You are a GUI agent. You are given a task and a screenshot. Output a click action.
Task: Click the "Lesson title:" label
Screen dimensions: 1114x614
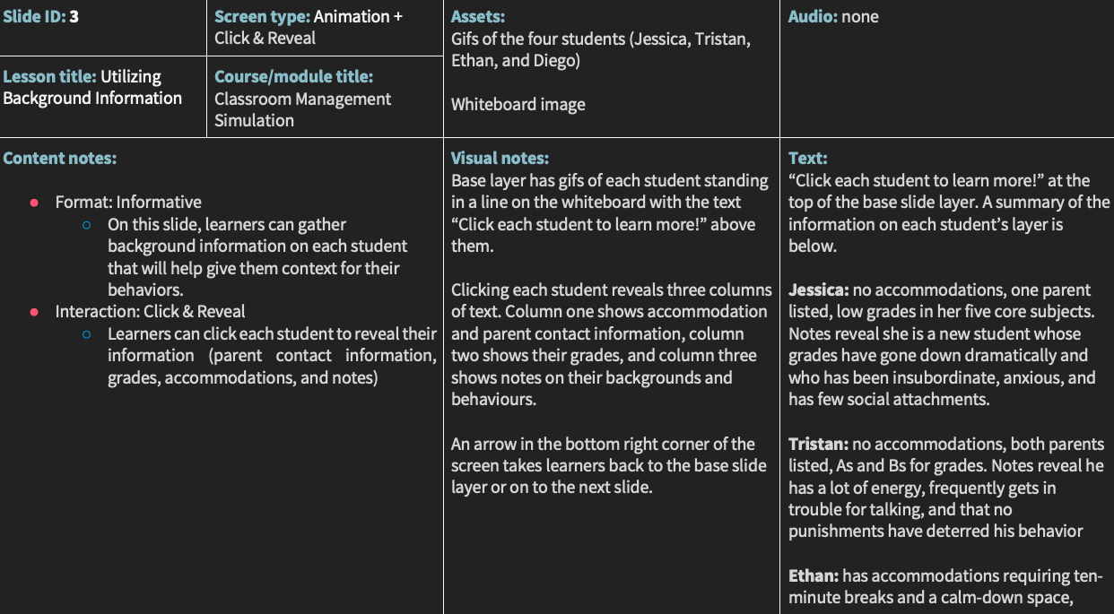[49, 77]
